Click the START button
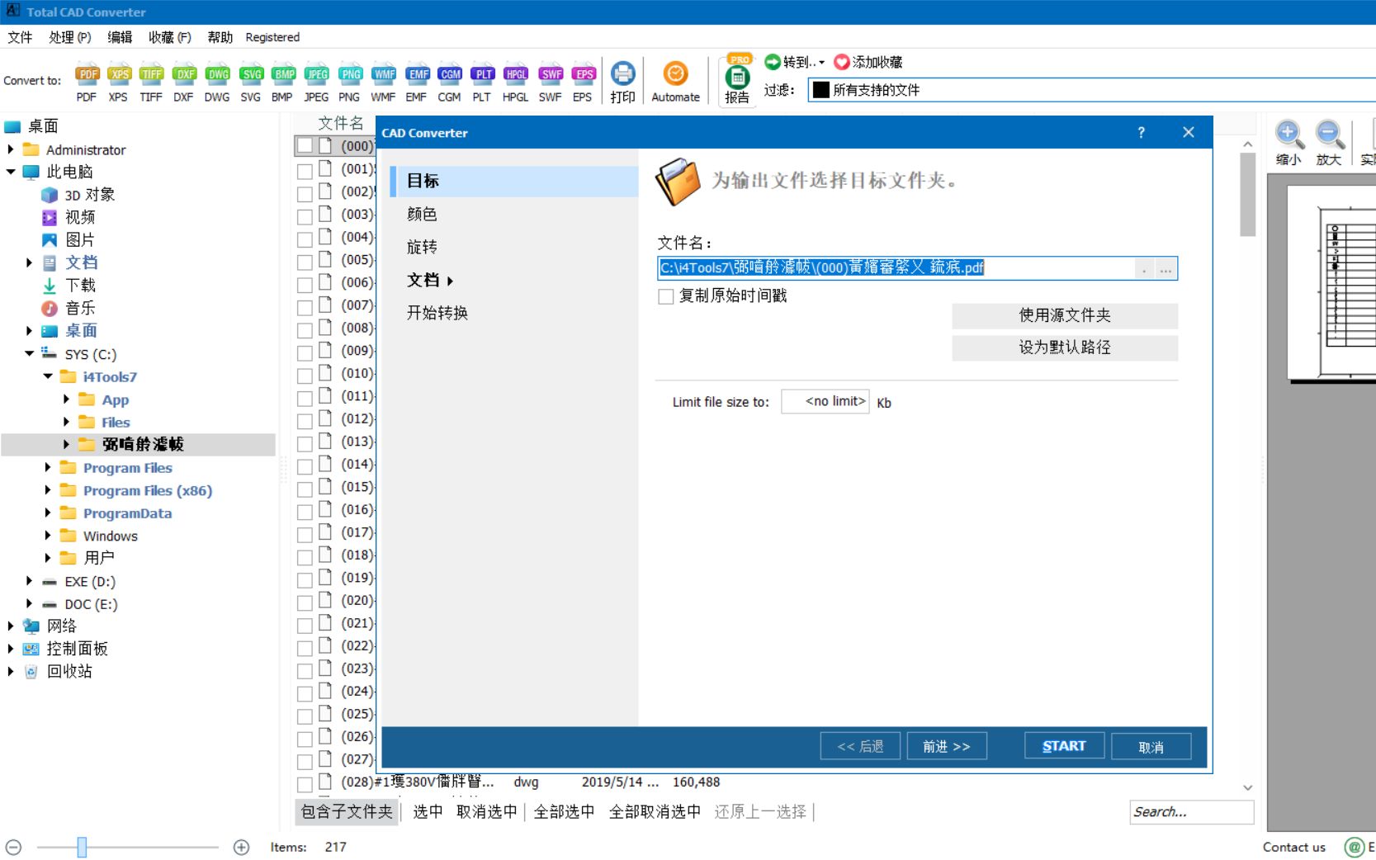The width and height of the screenshot is (1376, 860). [1064, 746]
